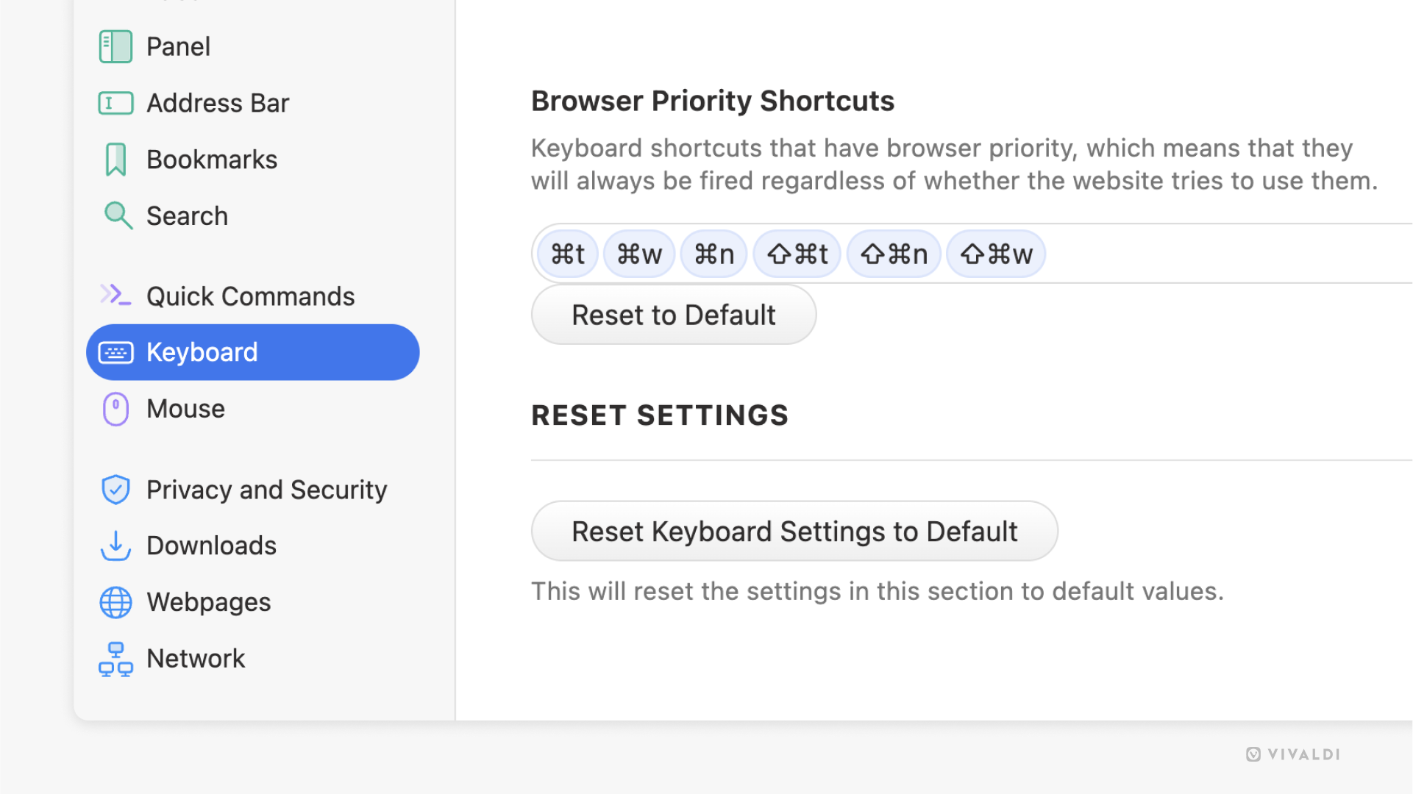Viewport: 1413px width, 794px height.
Task: Click Reset to Default for shortcuts
Action: (674, 314)
